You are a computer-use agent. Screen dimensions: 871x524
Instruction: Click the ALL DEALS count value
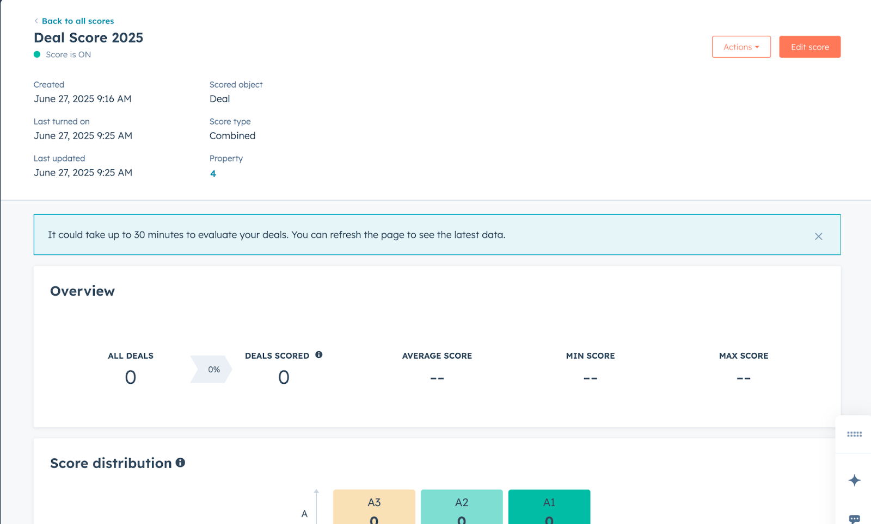click(x=131, y=377)
